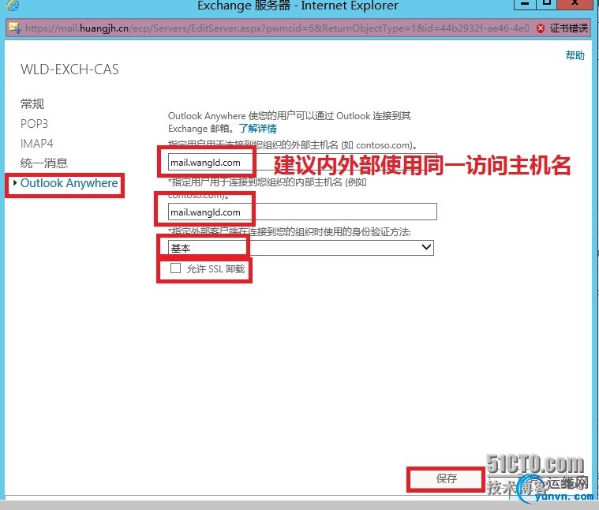Switch to the POP3 section
The height and width of the screenshot is (510, 599).
[35, 124]
